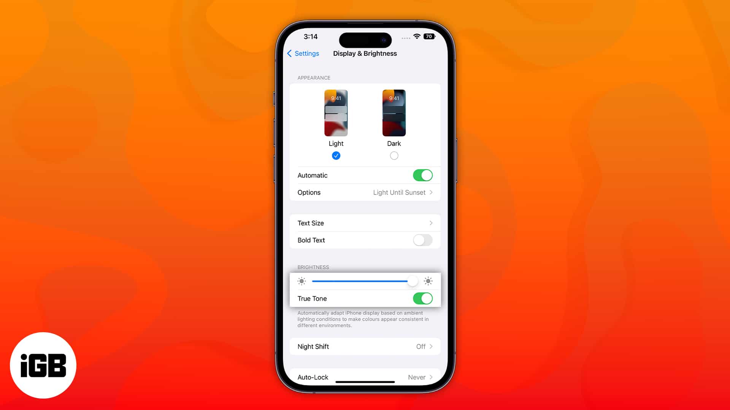
Task: Select the Light appearance radio button
Action: (336, 155)
